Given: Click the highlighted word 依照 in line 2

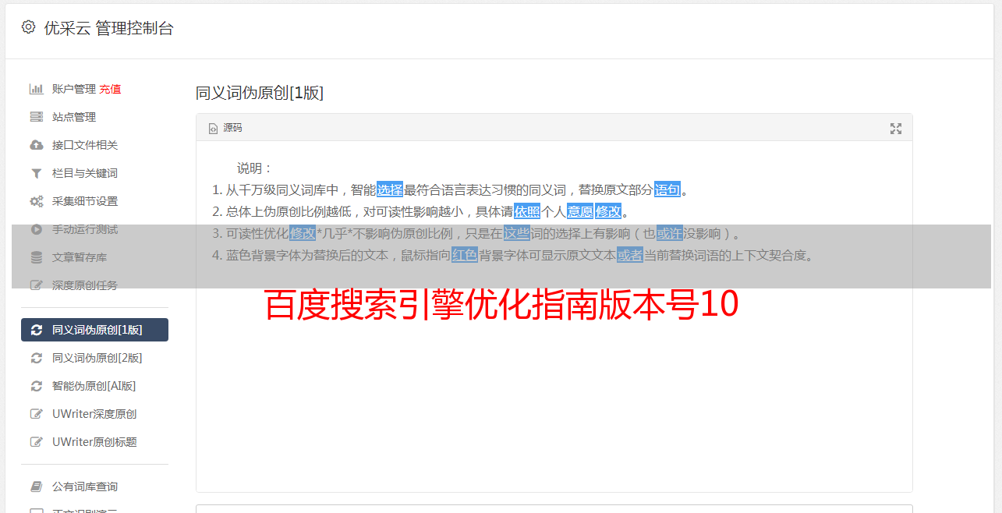Looking at the screenshot, I should 527,211.
